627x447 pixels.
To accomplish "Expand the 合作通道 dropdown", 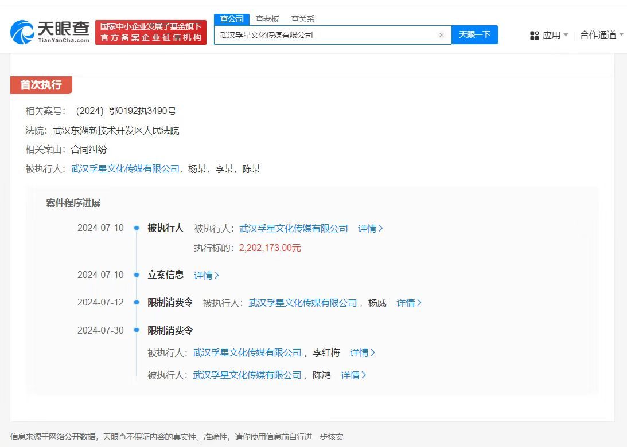I will (x=599, y=35).
